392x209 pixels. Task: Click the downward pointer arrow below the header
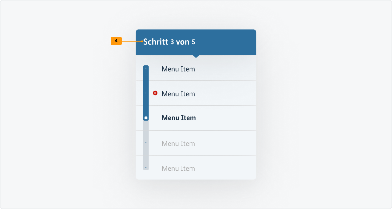196,56
